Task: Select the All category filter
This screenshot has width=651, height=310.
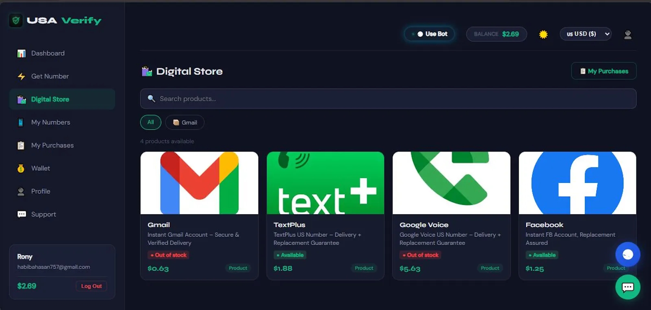Action: (x=151, y=122)
